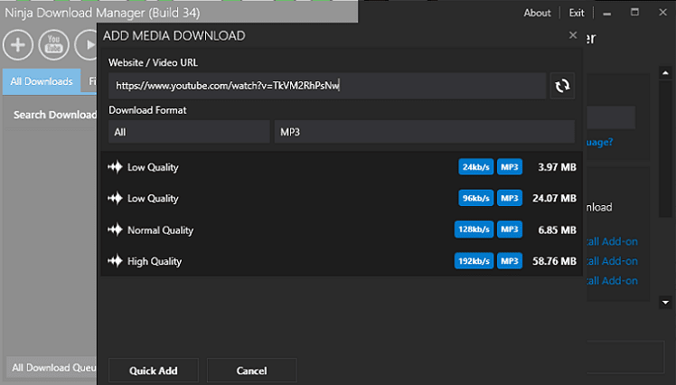The width and height of the screenshot is (676, 385).
Task: Minimize the Ninja Download Manager window
Action: point(607,13)
